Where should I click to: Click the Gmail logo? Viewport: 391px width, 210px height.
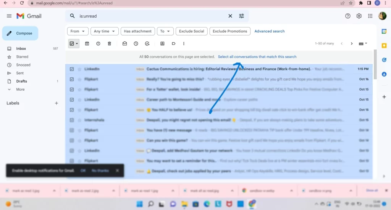coord(29,16)
